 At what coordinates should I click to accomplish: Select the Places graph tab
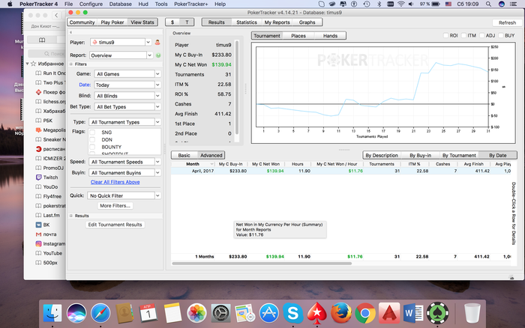pyautogui.click(x=298, y=36)
